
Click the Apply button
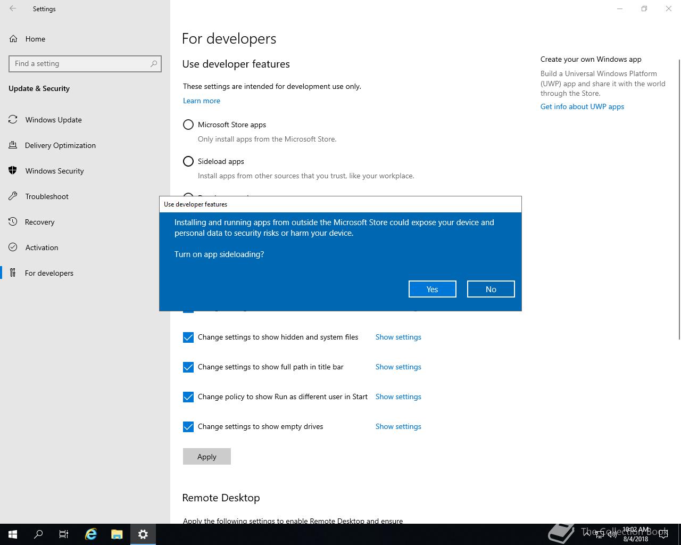point(206,457)
